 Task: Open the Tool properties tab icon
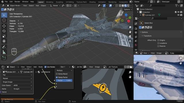coord(136,23)
